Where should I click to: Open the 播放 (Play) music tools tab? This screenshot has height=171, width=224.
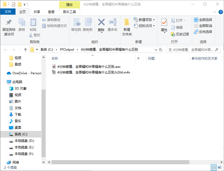click(69, 5)
